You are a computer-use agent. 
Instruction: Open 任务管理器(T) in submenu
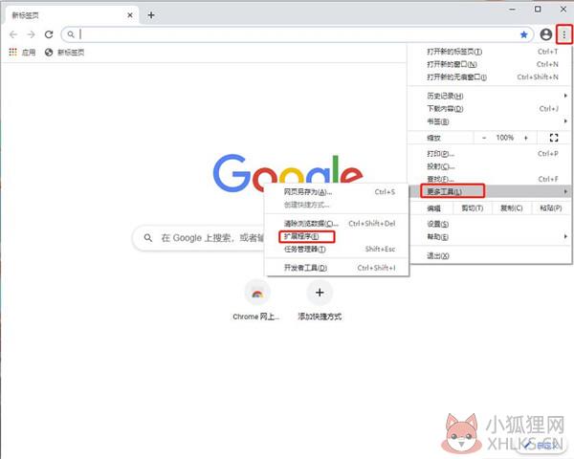pos(336,250)
